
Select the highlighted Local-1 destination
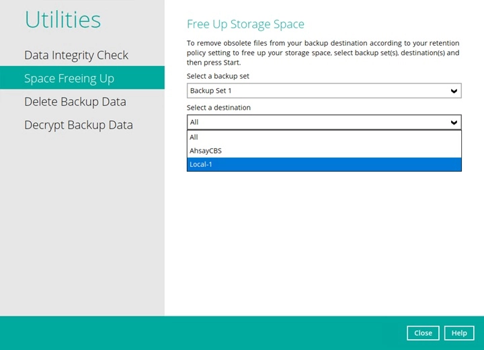coord(201,164)
